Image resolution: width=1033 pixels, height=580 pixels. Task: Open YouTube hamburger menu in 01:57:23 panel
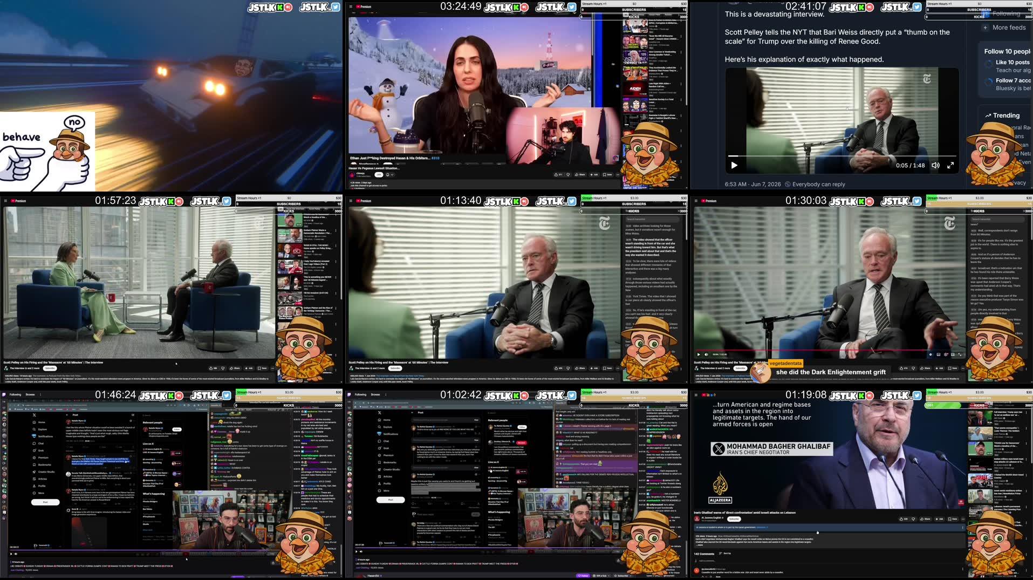pos(6,201)
